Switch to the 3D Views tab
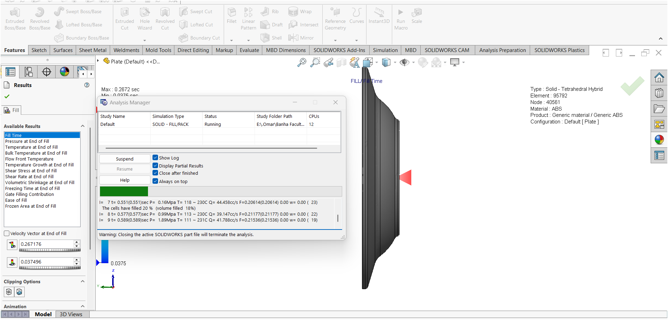668x320 pixels. (71, 314)
